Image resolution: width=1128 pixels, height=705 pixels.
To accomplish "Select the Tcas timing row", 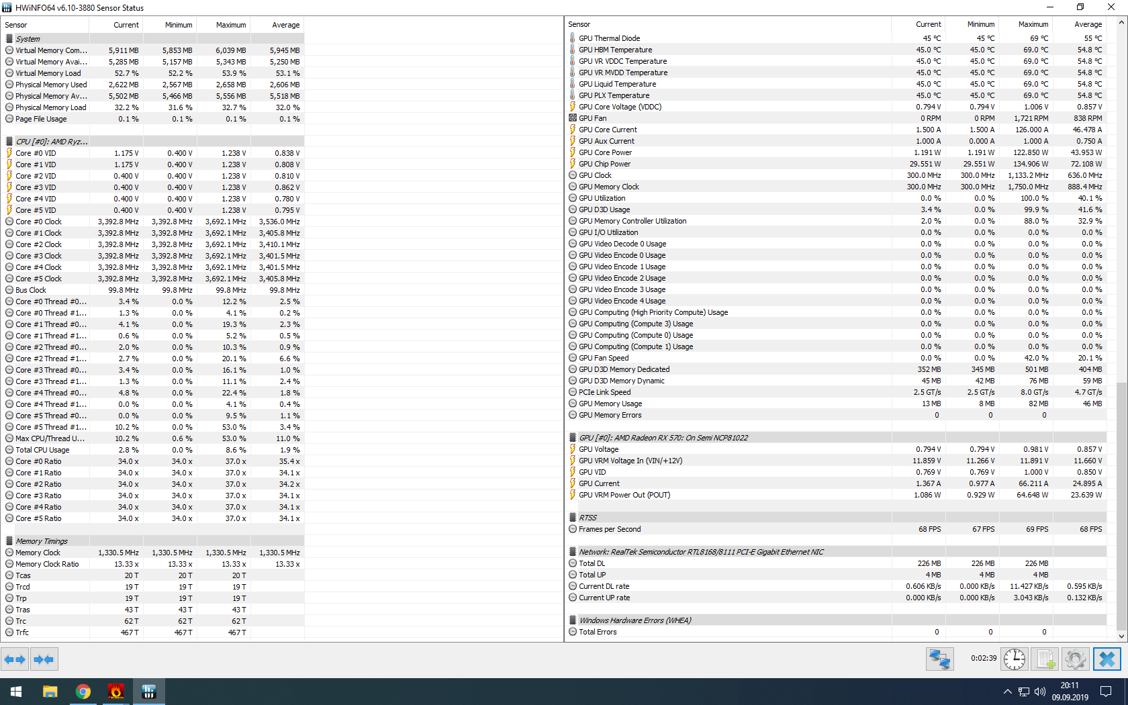I will click(x=153, y=575).
